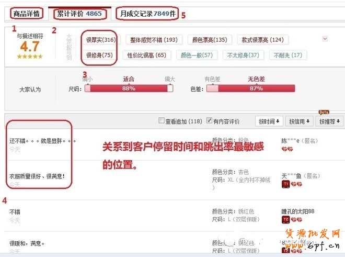345x257 pixels.
Task: Click the 尺码 88% fit bar
Action: [x=129, y=88]
